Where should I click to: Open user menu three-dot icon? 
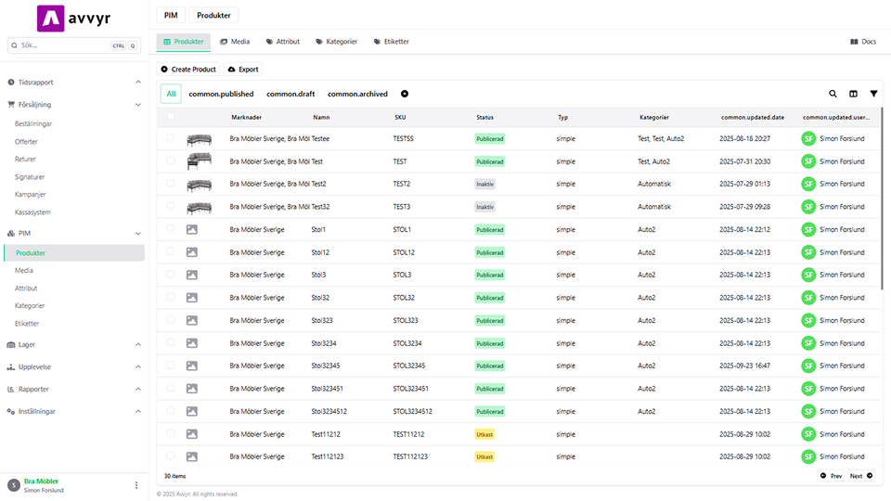pyautogui.click(x=136, y=485)
